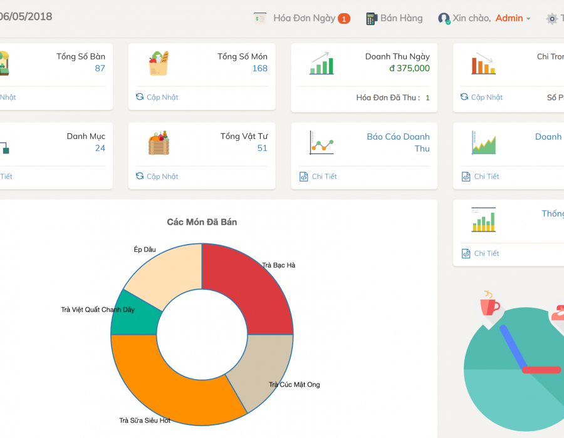The height and width of the screenshot is (438, 564).
Task: Open the Hóa Đơn Ngày invoice icon
Action: coord(259,18)
